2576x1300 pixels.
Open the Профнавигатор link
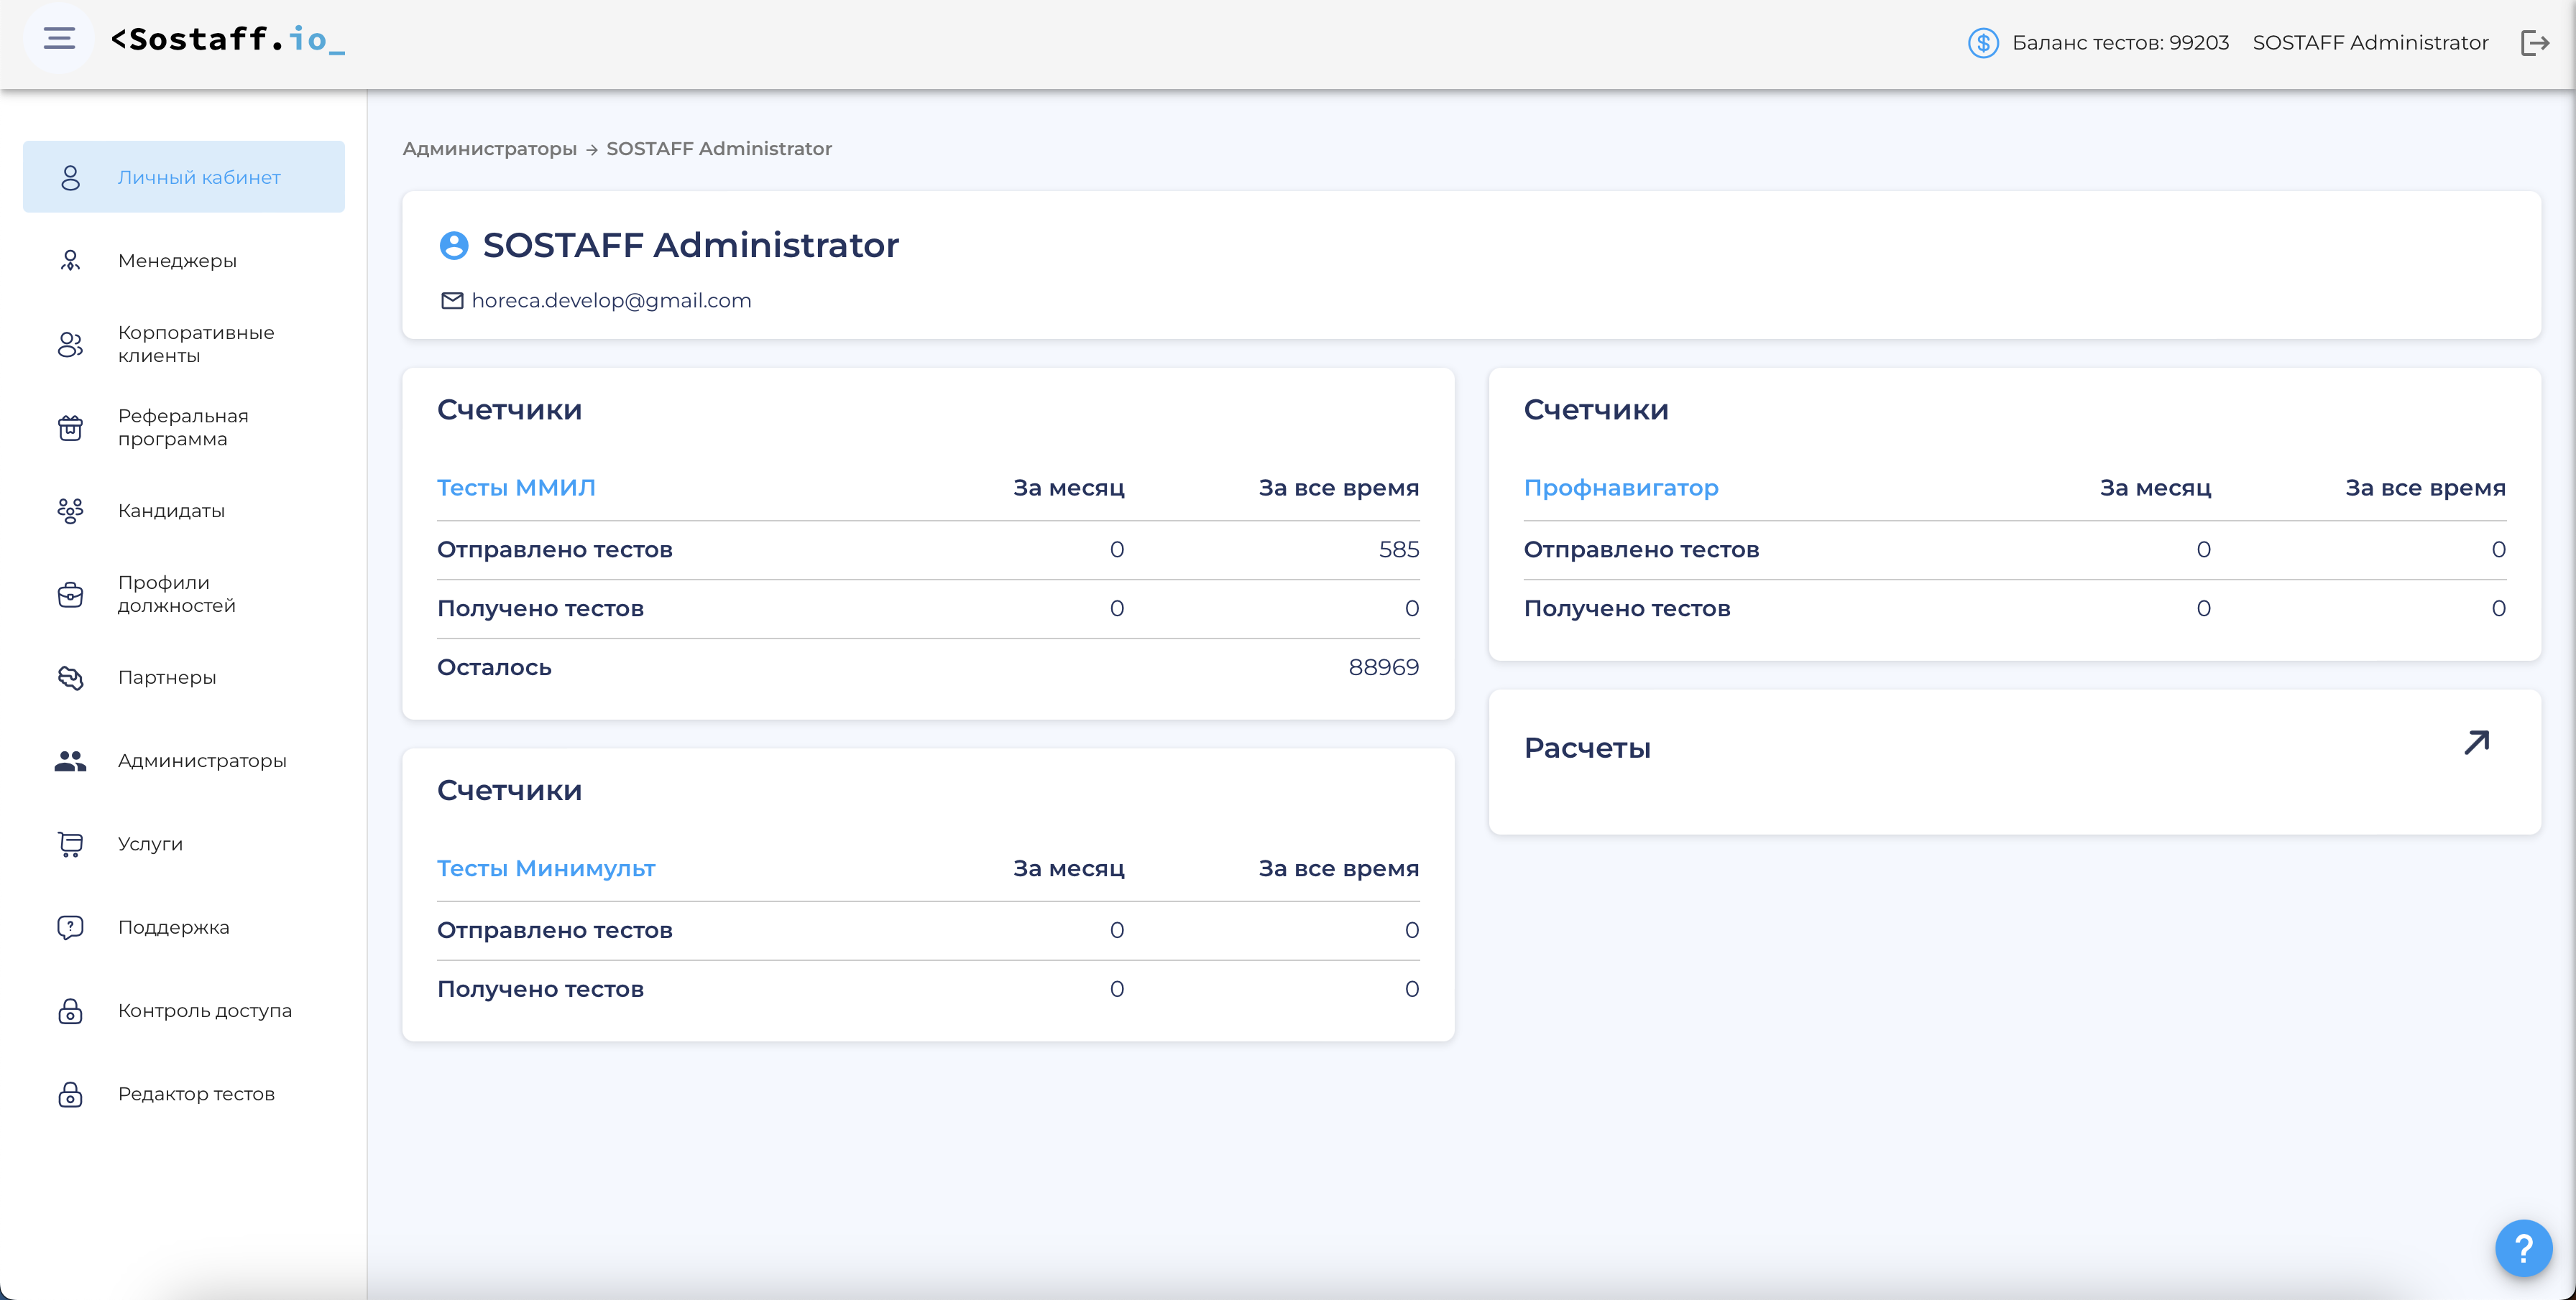coord(1621,488)
